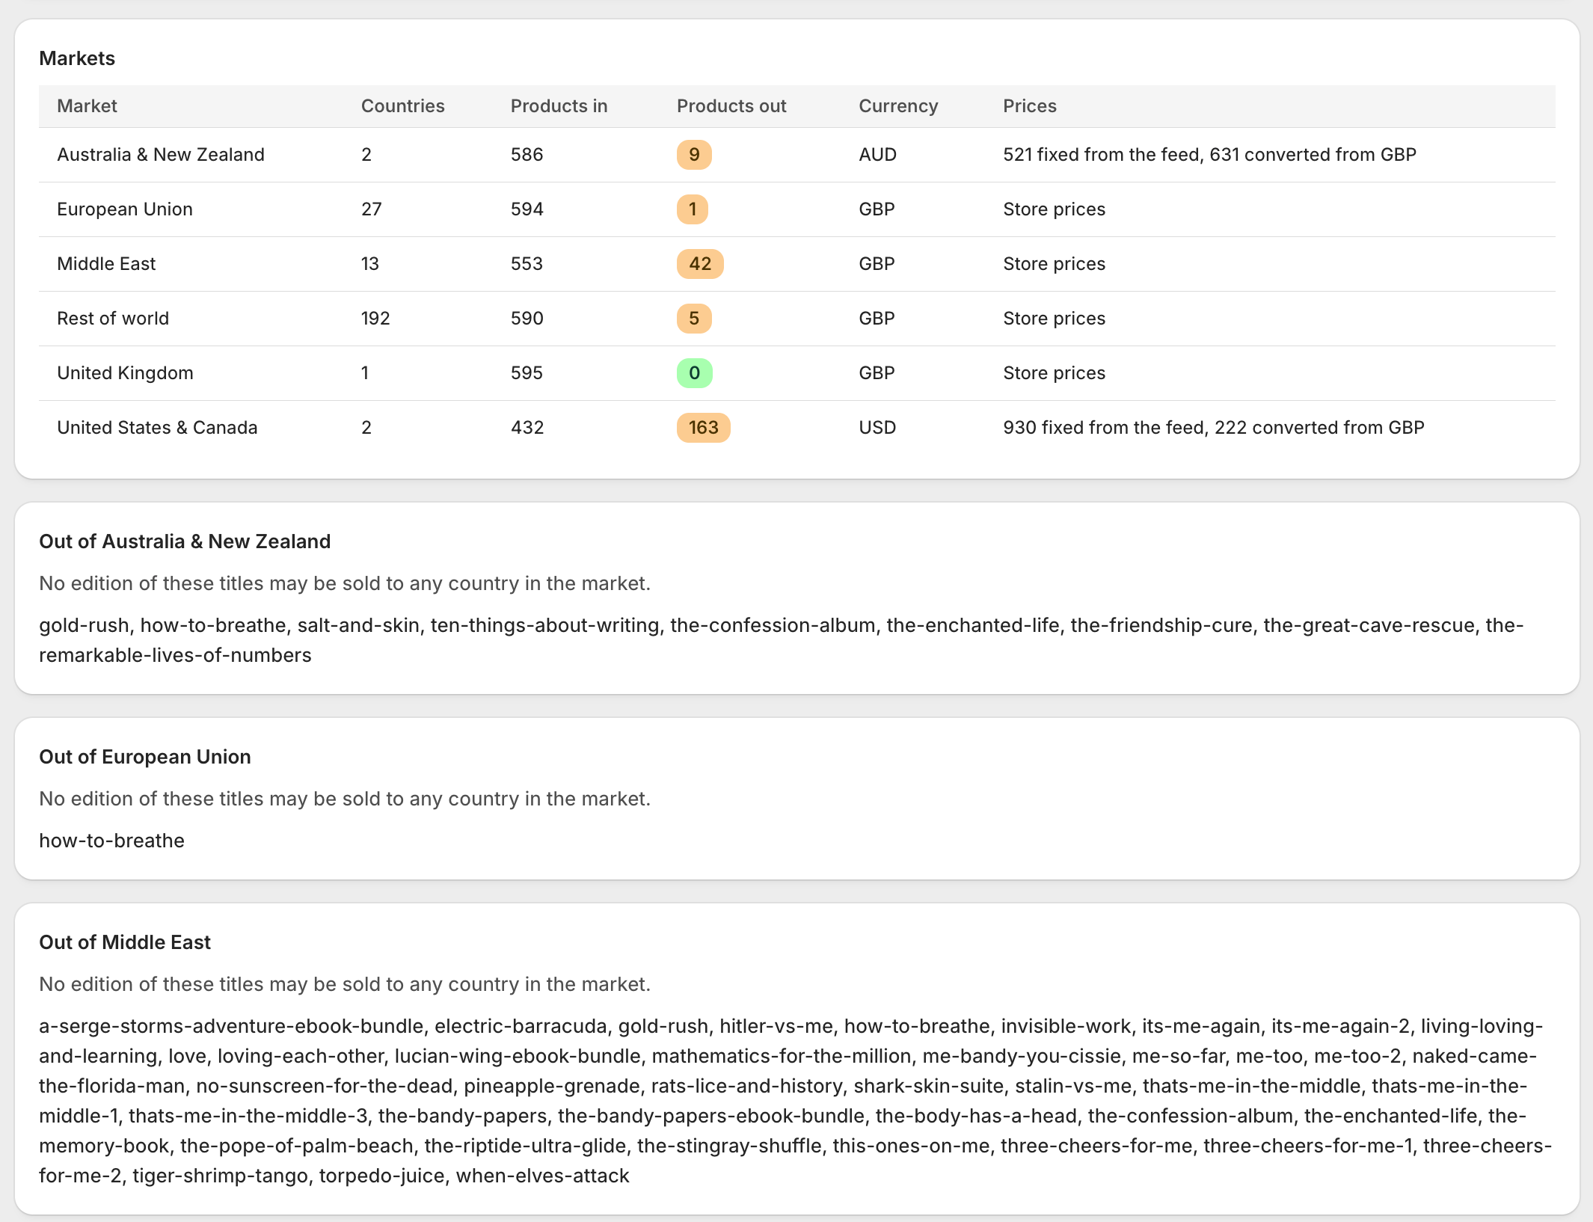Click the Out of Australia & New Zealand heading
Screen dimensions: 1593x1222
[185, 541]
